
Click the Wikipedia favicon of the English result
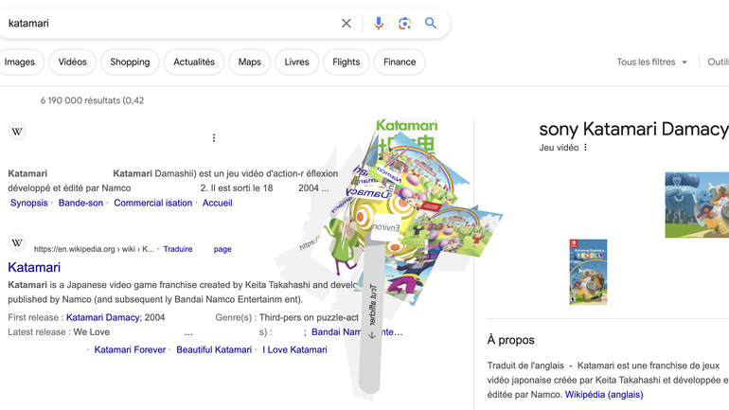pyautogui.click(x=17, y=243)
